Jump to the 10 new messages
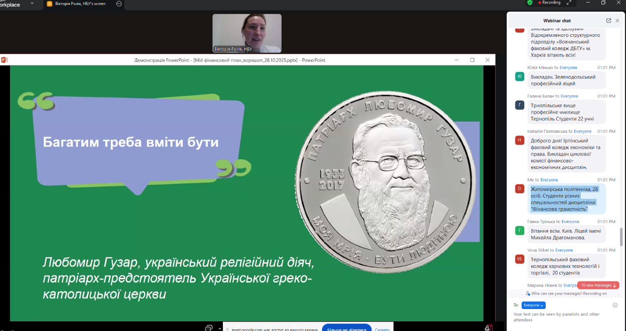 pyautogui.click(x=598, y=285)
